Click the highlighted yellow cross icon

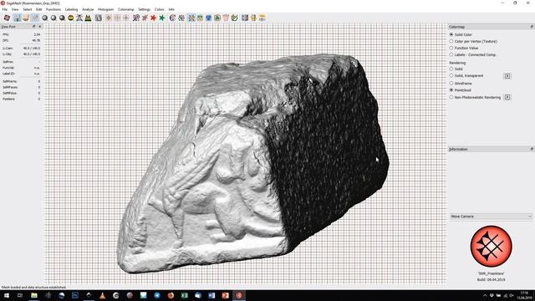191,18
